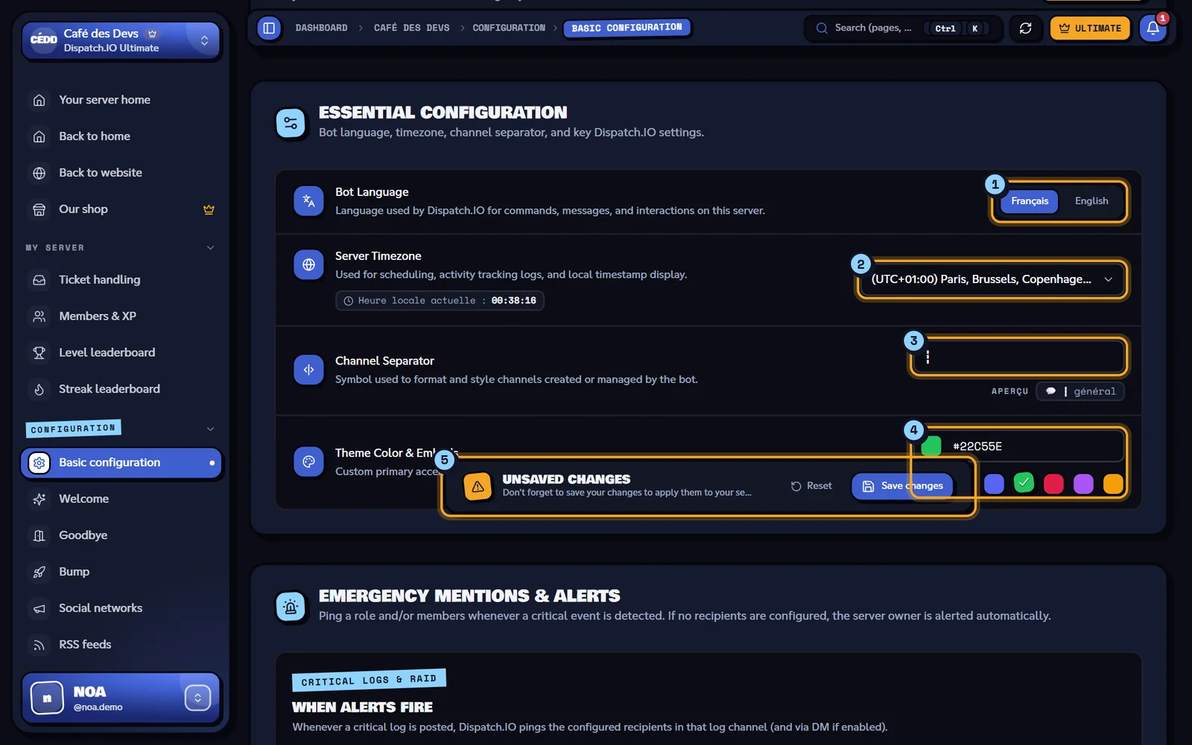1192x745 pixels.
Task: Click the Channel Separator icon
Action: click(308, 370)
